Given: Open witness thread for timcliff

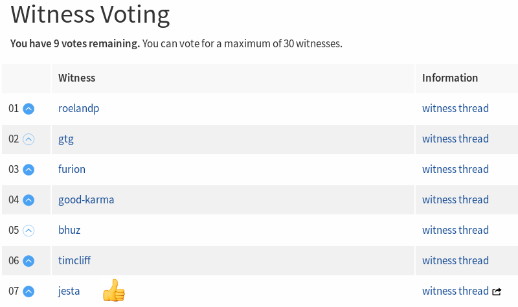Looking at the screenshot, I should 455,260.
